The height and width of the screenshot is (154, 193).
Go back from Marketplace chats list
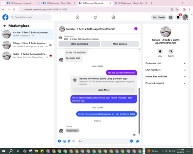pos(5,26)
